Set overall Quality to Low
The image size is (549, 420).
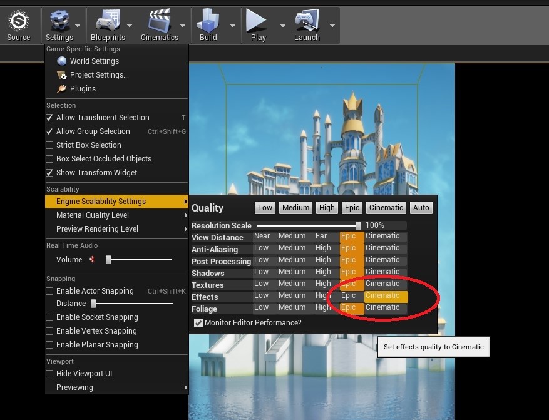coord(265,208)
